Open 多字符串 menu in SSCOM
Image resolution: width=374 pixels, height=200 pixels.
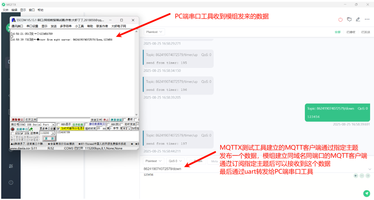coord(66,26)
